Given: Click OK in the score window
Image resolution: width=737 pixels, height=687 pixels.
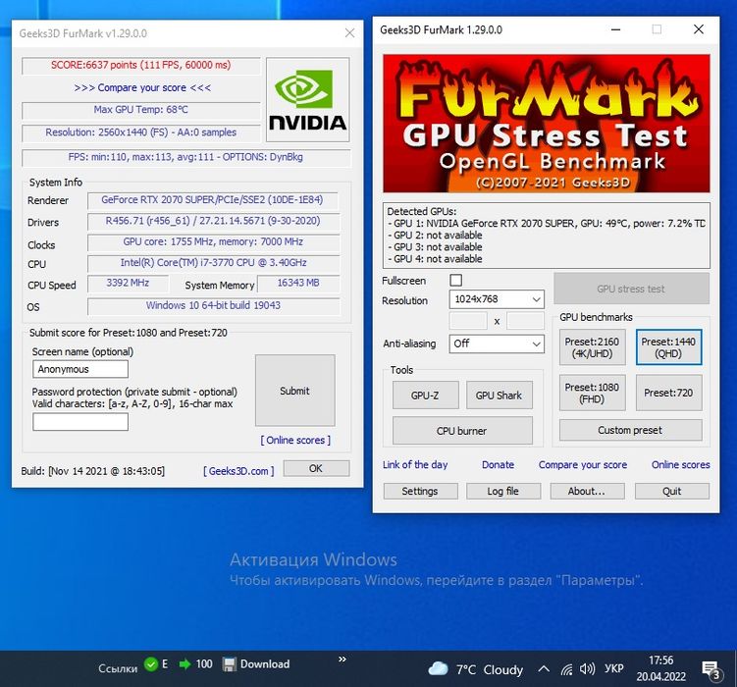Looking at the screenshot, I should coord(316,468).
